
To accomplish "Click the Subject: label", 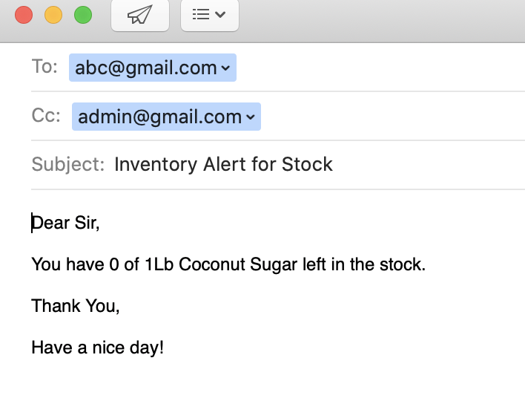I will point(68,164).
